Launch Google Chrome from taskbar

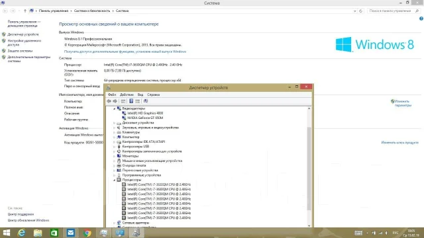point(87,233)
